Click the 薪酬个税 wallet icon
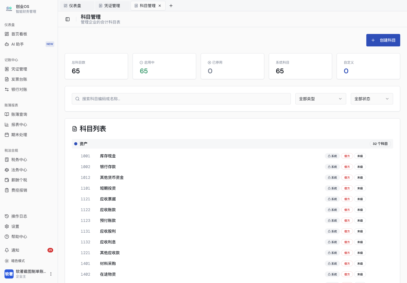 (x=7, y=180)
